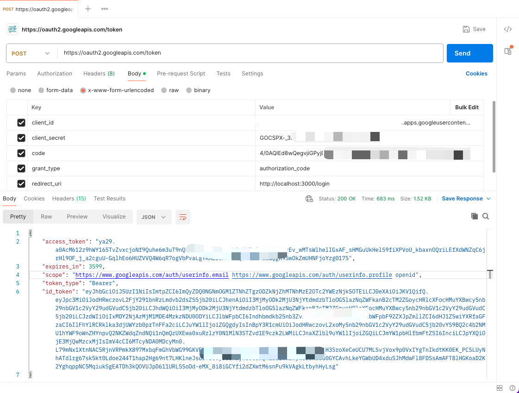The height and width of the screenshot is (393, 519).
Task: Copy the response body with copy icon
Action: pos(474,216)
